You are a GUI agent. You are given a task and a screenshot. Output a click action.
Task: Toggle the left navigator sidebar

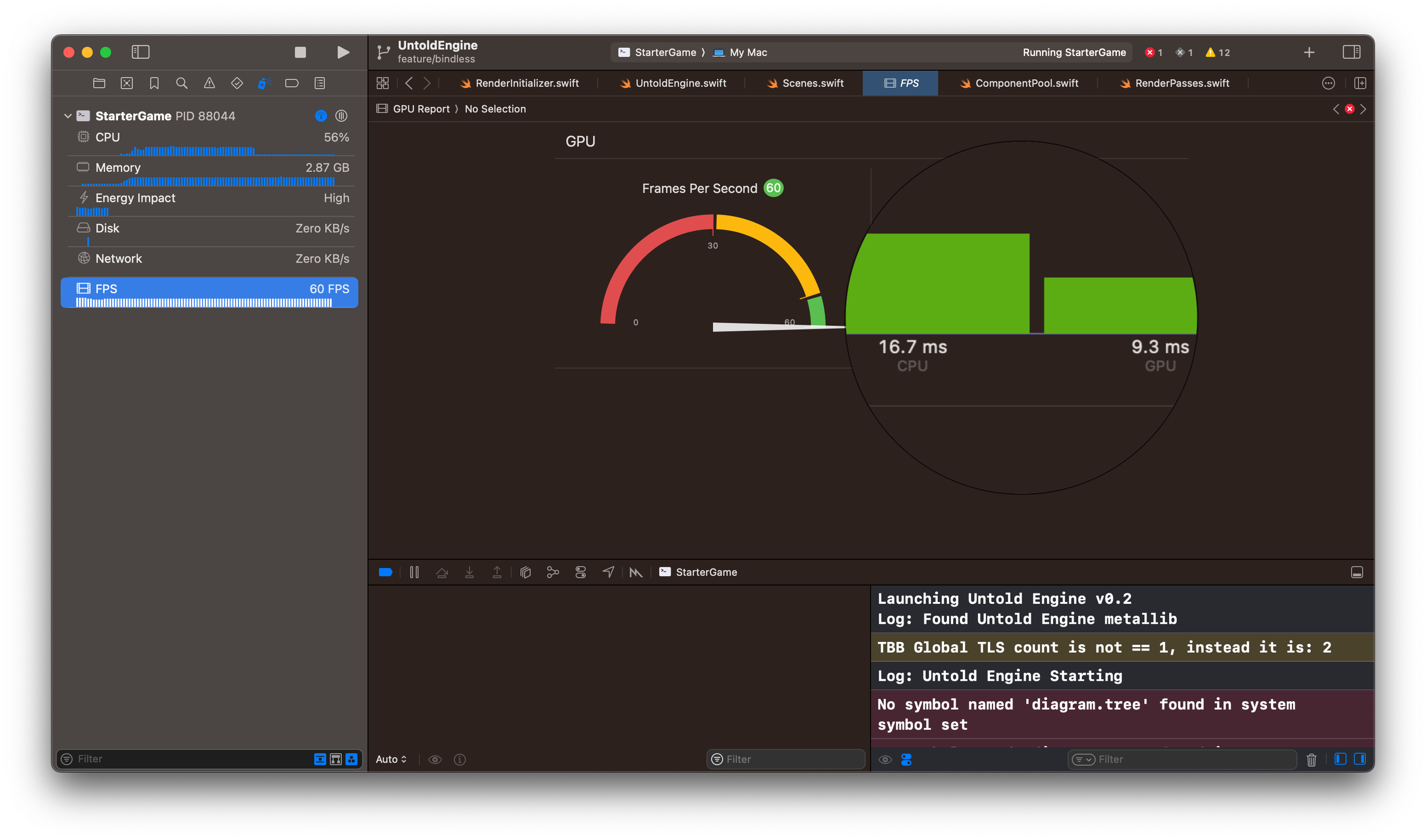[140, 52]
